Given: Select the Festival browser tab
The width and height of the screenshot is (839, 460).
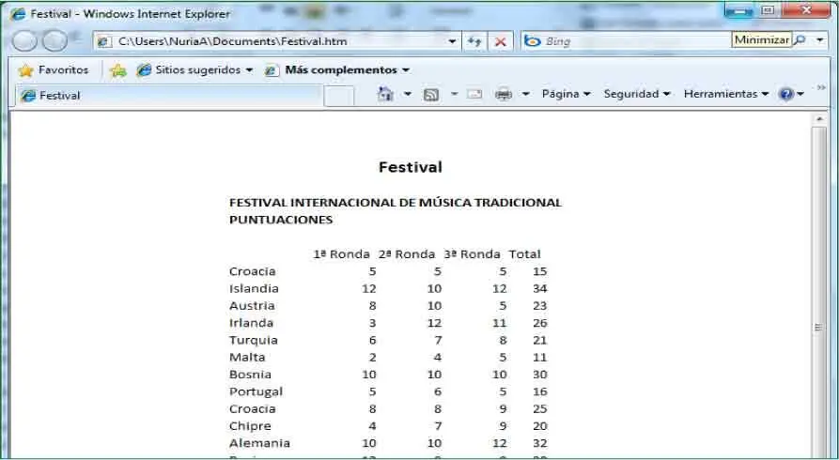Looking at the screenshot, I should point(60,96).
